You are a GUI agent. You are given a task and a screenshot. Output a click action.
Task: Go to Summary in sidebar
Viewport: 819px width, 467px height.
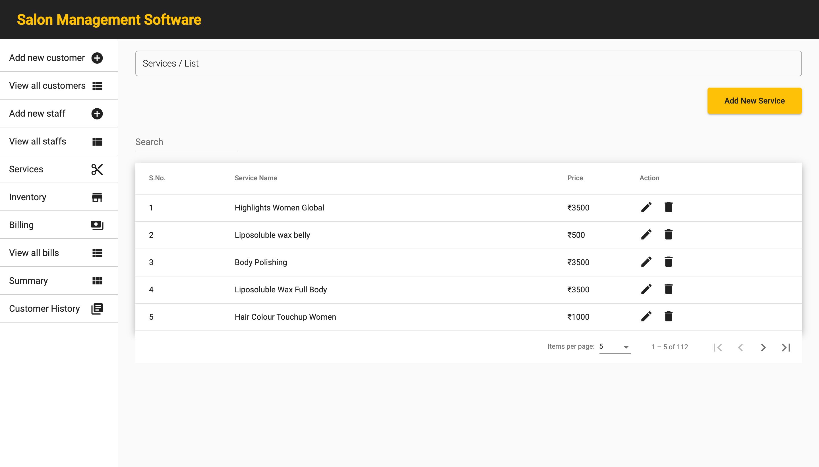[x=28, y=281]
